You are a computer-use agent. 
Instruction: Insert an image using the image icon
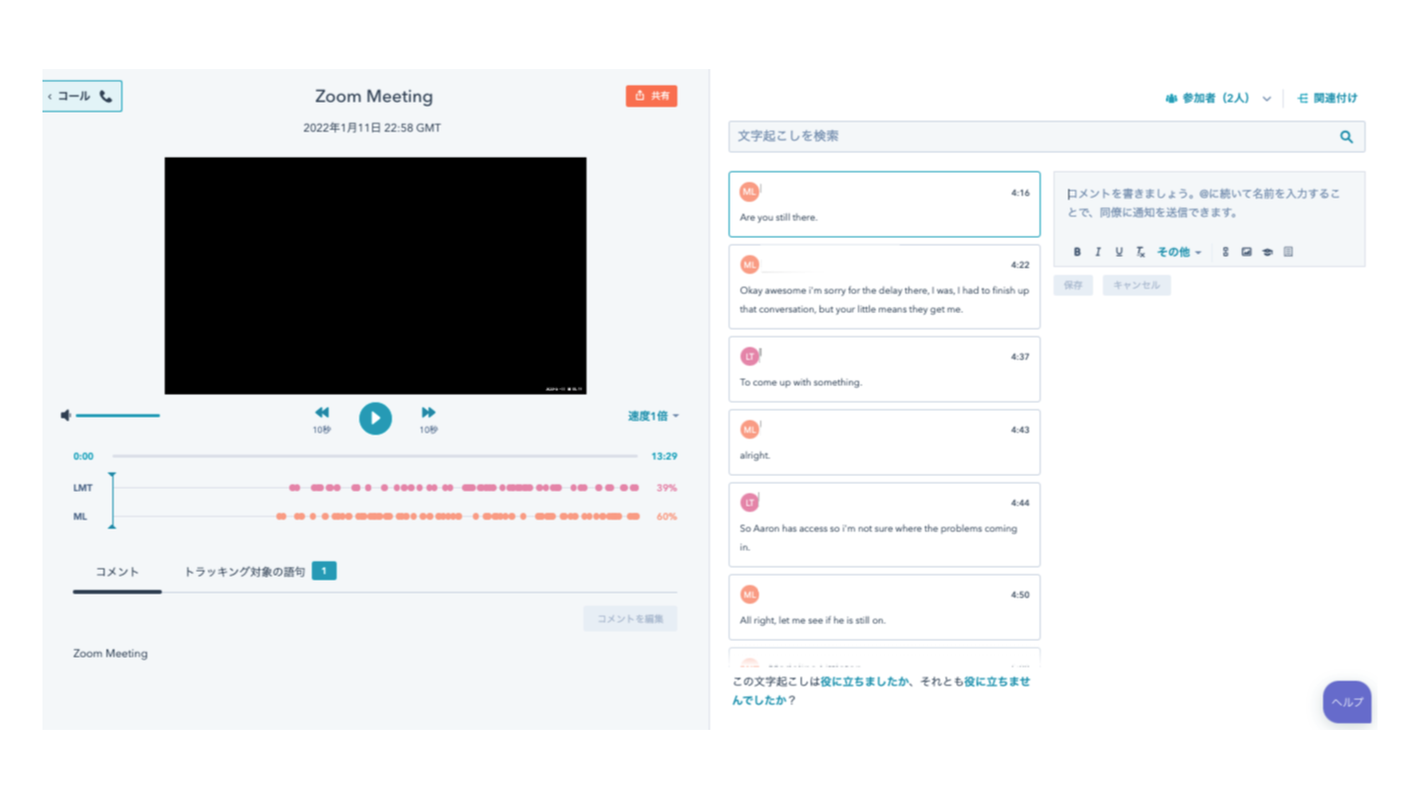pyautogui.click(x=1246, y=252)
